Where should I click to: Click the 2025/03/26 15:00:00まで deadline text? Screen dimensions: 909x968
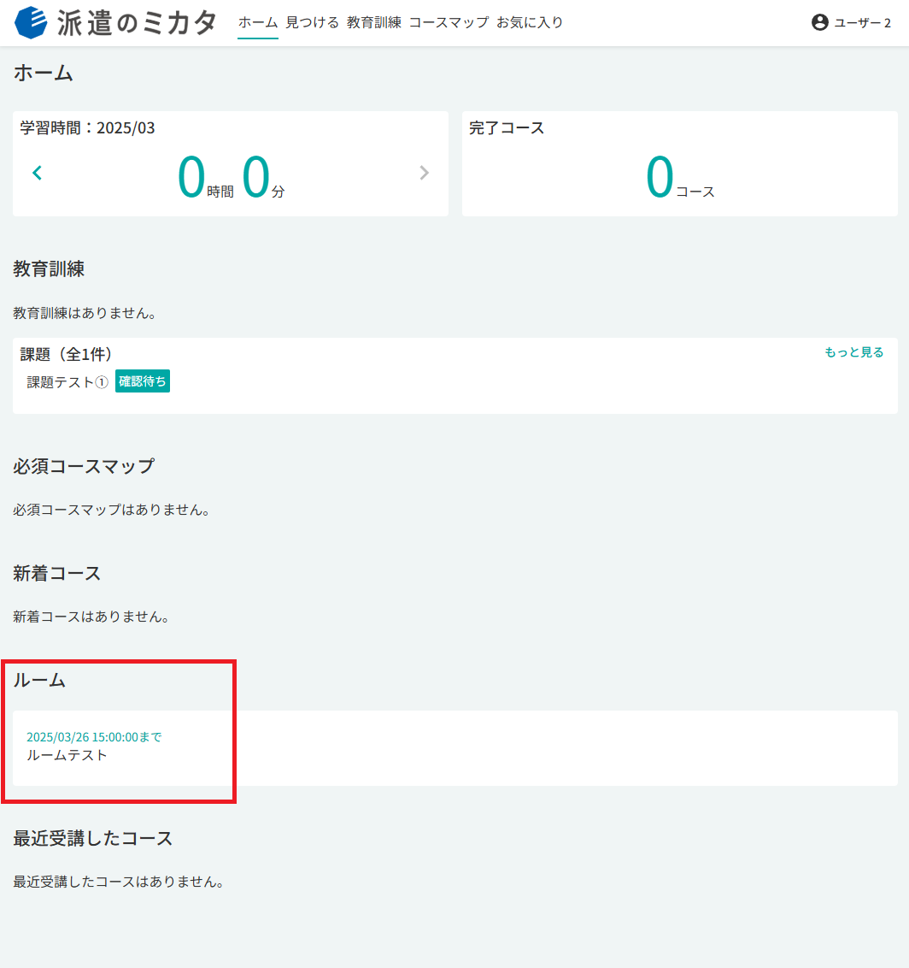tap(94, 736)
